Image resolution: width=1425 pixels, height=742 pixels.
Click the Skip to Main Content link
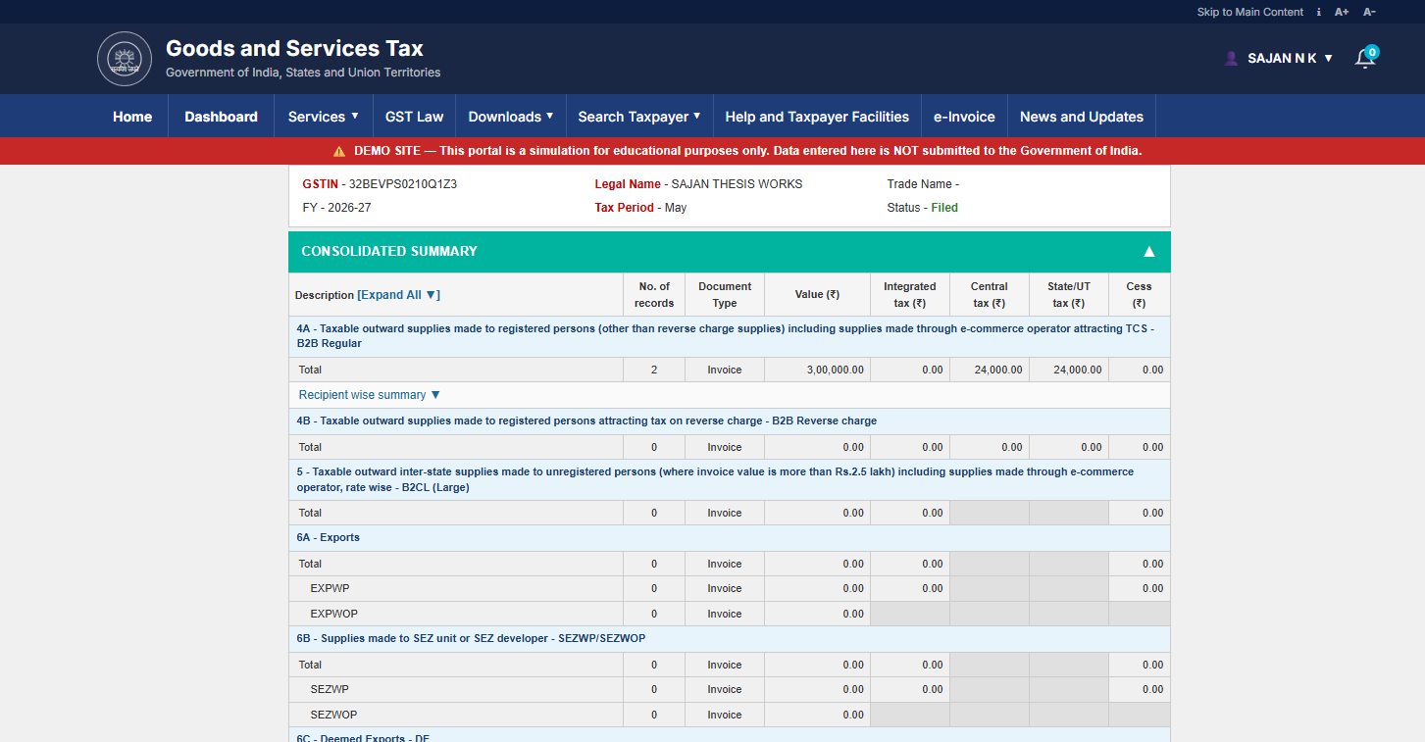pos(1249,12)
